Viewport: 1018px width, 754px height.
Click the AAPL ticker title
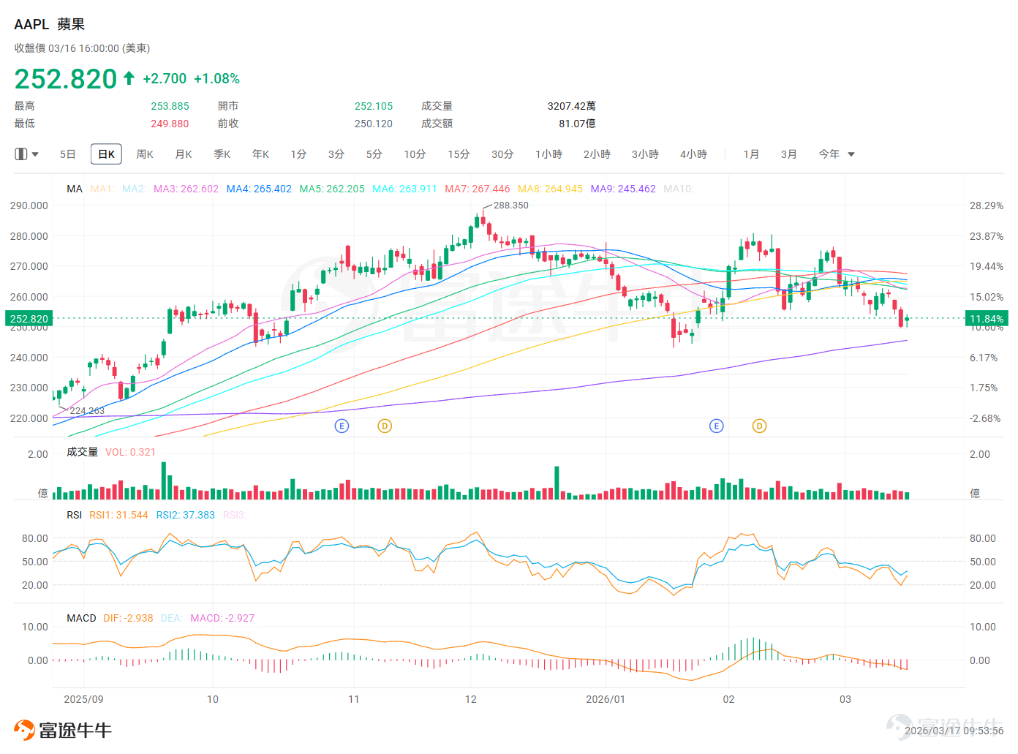pos(31,24)
